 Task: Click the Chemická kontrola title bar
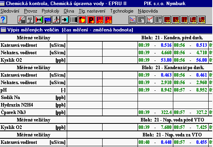pyautogui.click(x=106, y=4)
